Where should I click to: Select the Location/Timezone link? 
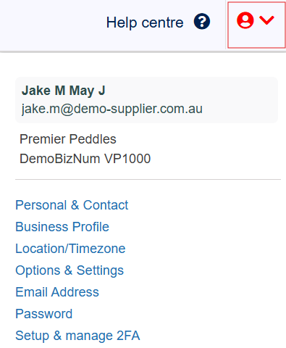[70, 249]
